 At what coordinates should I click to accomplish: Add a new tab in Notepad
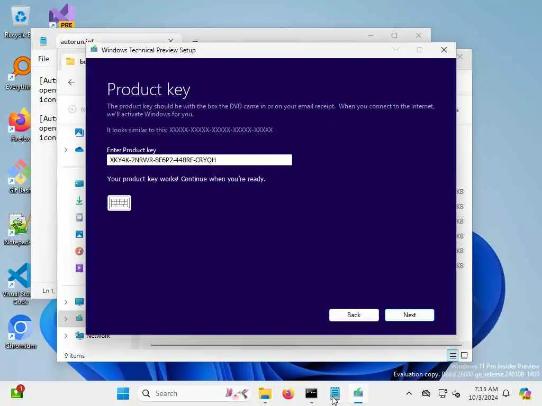(x=195, y=41)
